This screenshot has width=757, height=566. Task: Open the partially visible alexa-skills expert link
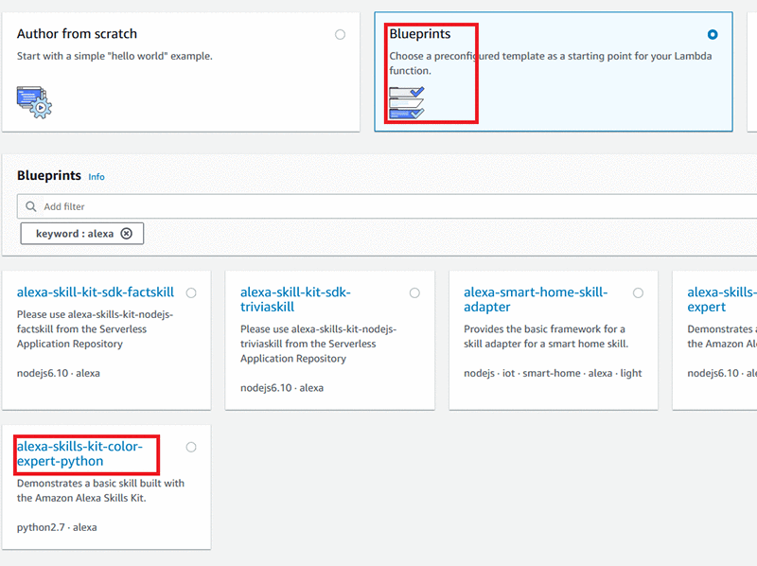point(721,299)
